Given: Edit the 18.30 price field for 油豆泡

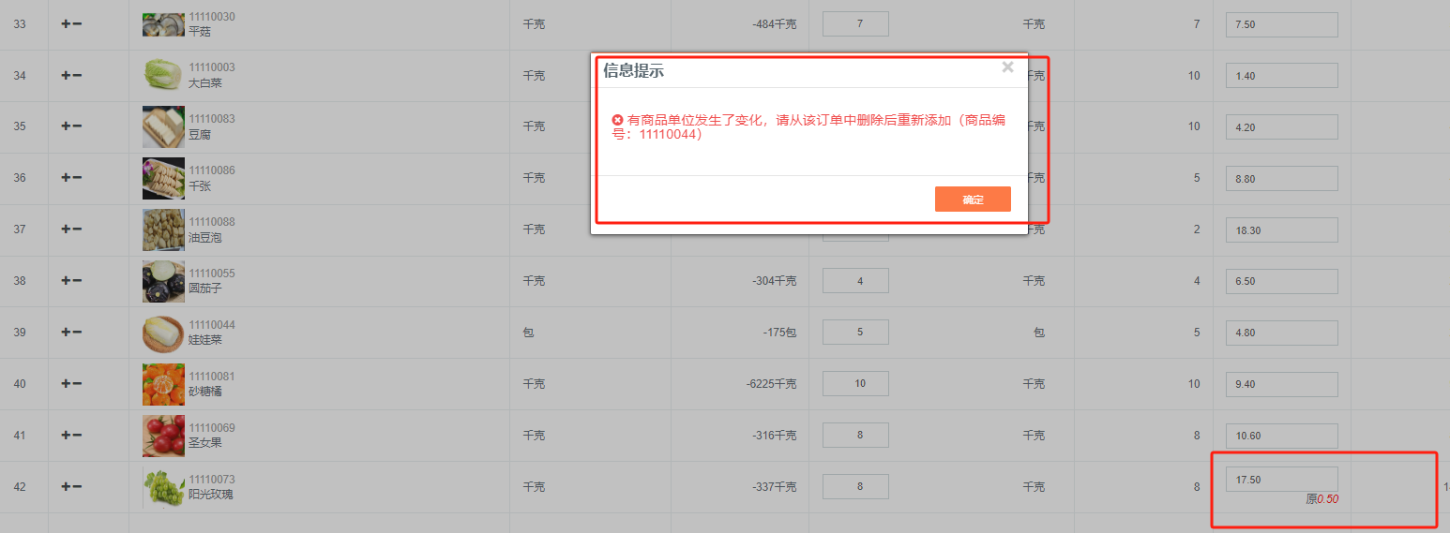Looking at the screenshot, I should click(x=1281, y=229).
